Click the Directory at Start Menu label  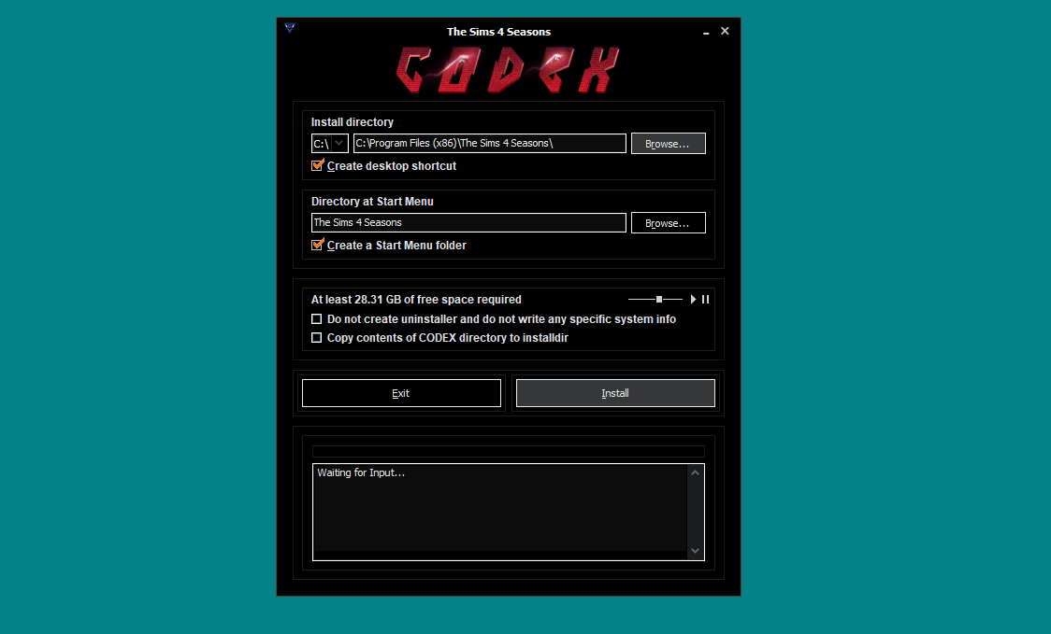coord(372,202)
